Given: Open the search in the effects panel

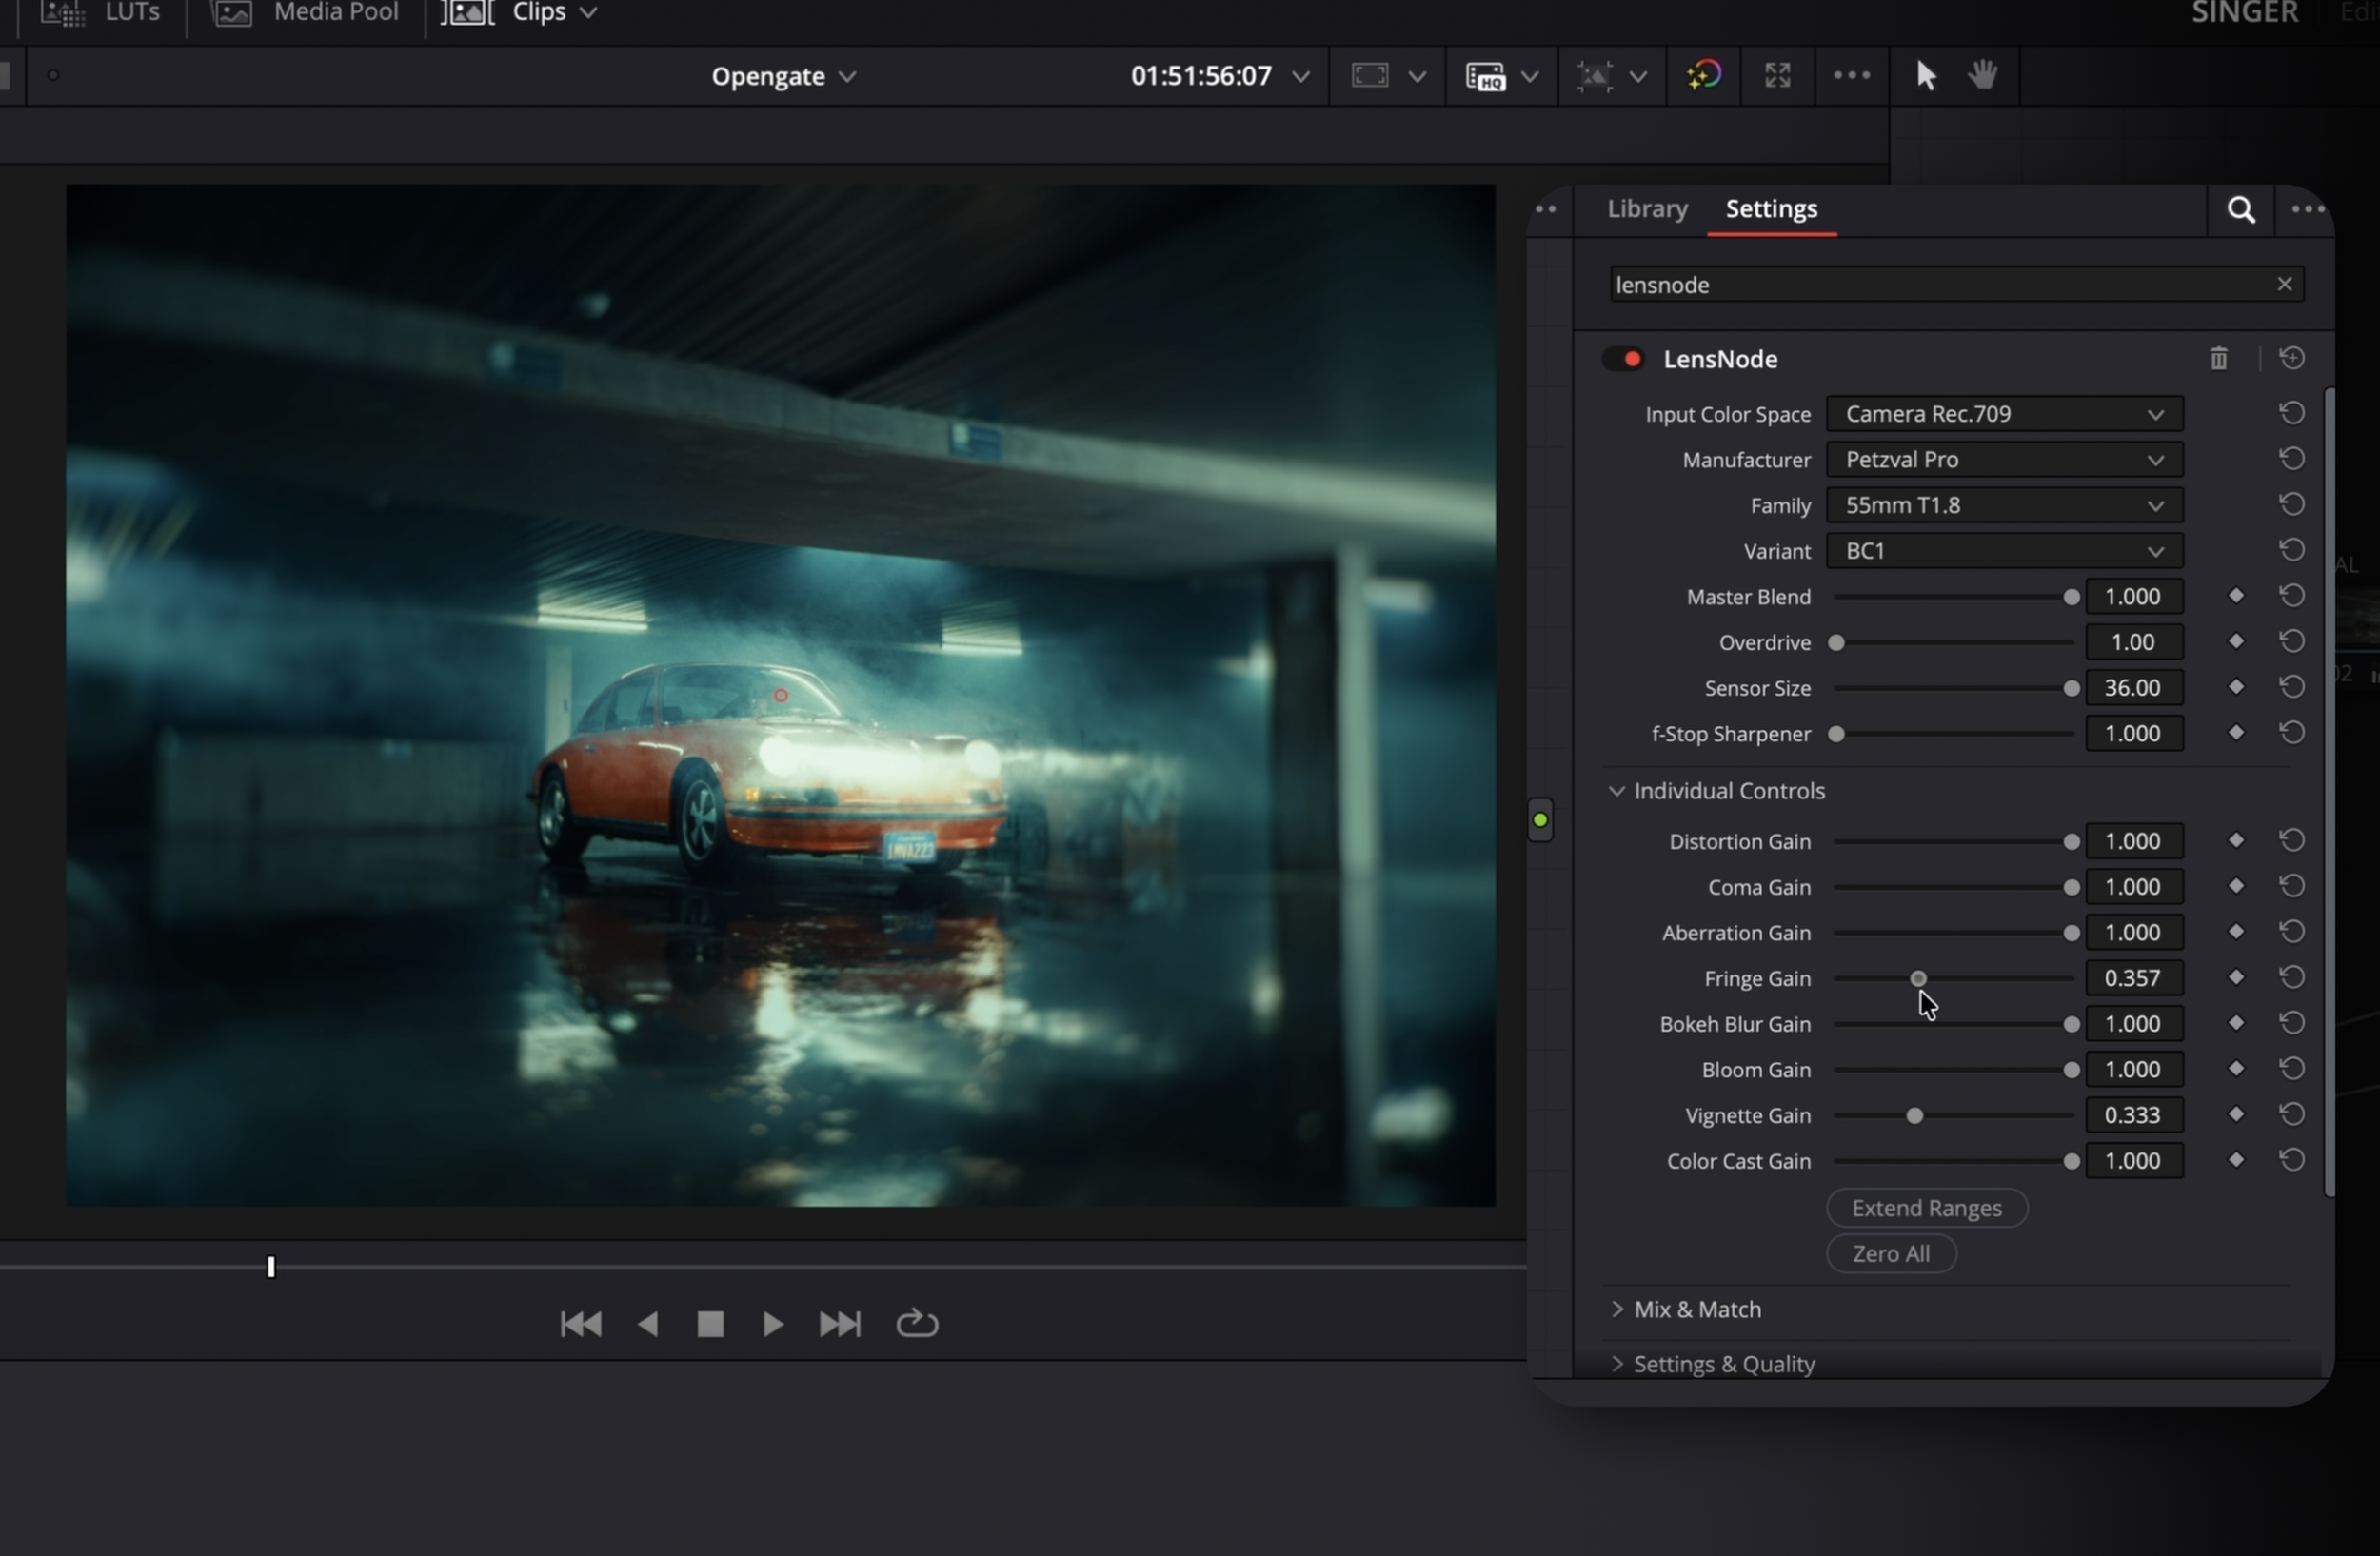Looking at the screenshot, I should pos(2241,210).
